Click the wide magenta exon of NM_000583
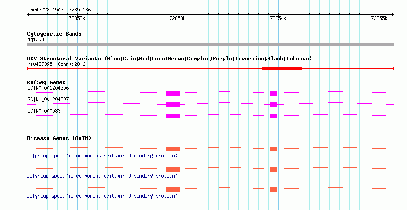 tap(173, 116)
